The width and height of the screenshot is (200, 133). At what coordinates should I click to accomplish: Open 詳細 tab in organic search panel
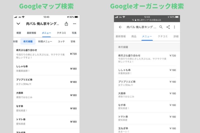click(176, 36)
